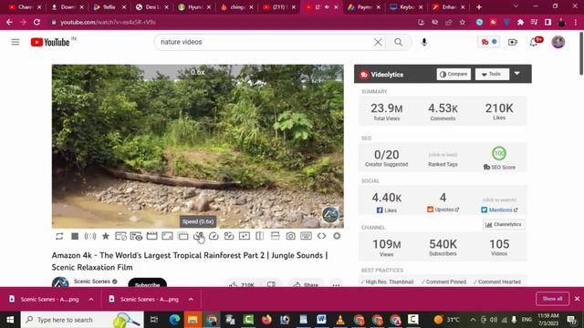
Task: Click the star icon below the video
Action: (x=106, y=236)
